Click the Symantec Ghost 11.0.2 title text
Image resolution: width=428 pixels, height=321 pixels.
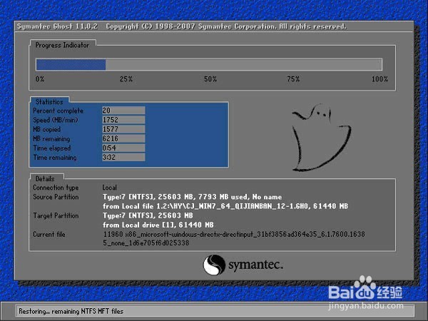coord(57,26)
